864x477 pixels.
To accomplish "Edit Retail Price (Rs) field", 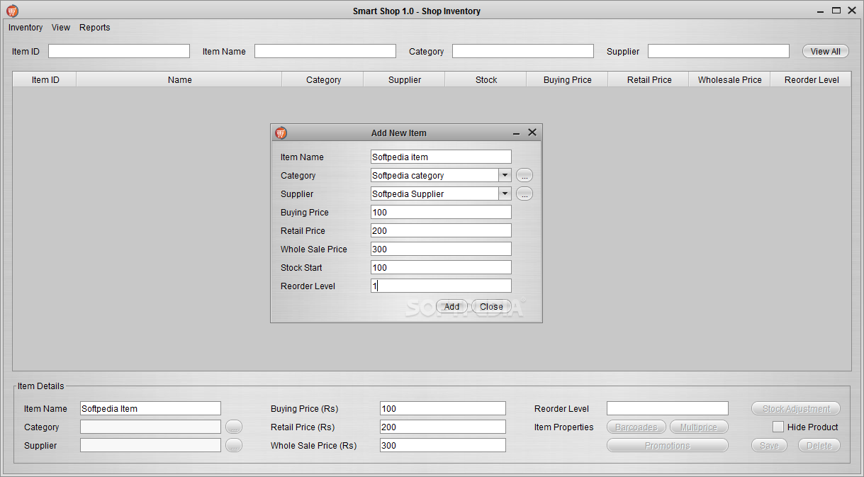I will click(443, 427).
